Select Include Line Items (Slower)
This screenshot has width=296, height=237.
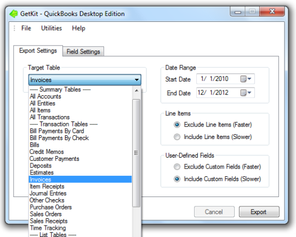coord(177,137)
